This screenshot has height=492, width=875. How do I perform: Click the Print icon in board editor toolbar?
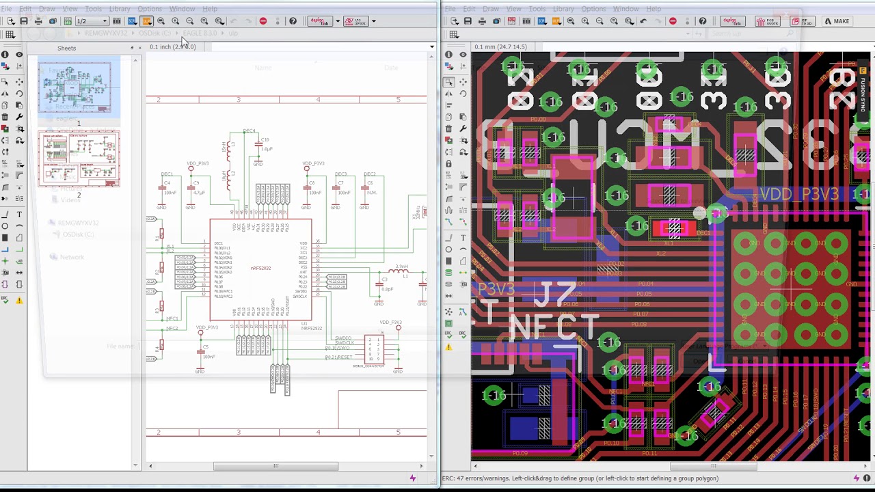point(482,21)
